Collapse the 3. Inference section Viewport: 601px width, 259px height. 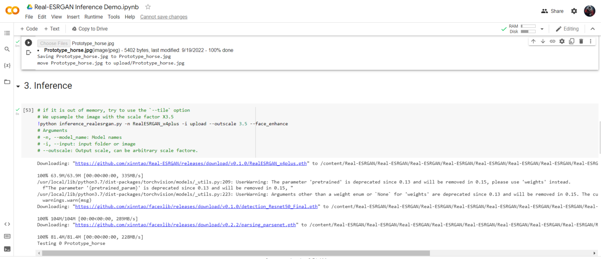[18, 86]
